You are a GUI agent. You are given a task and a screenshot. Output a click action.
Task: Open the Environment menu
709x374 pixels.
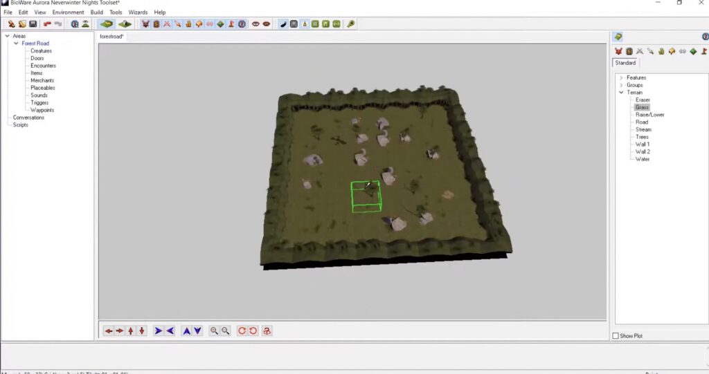click(68, 12)
